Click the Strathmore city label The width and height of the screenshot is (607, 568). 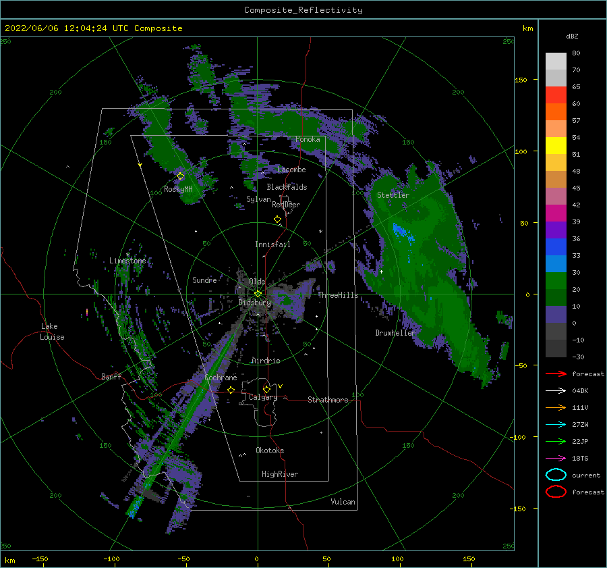pos(328,400)
